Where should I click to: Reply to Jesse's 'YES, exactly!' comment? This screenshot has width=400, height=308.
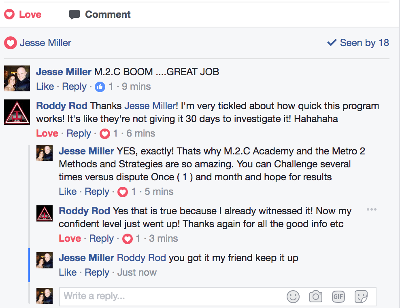pos(97,192)
